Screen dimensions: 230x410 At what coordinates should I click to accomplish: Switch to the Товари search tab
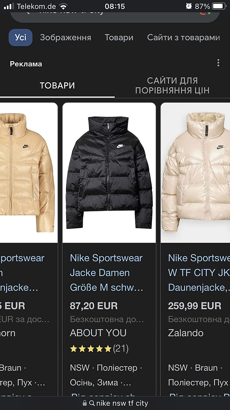point(119,38)
